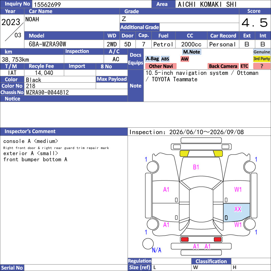
Task: Click the spare tire circle icon
Action: tap(148, 244)
